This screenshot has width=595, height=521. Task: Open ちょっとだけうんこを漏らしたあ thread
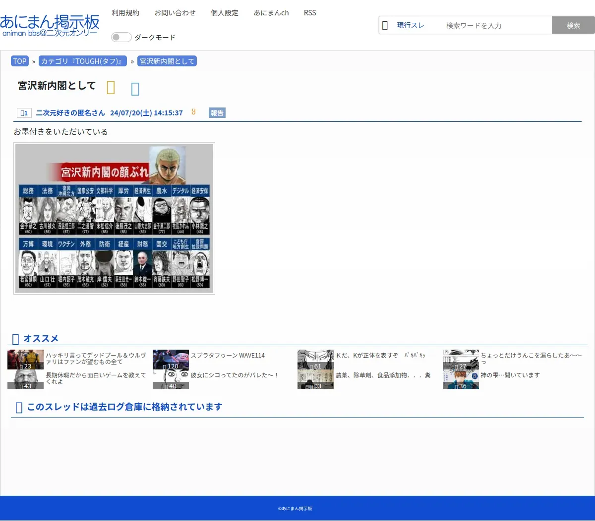(532, 359)
